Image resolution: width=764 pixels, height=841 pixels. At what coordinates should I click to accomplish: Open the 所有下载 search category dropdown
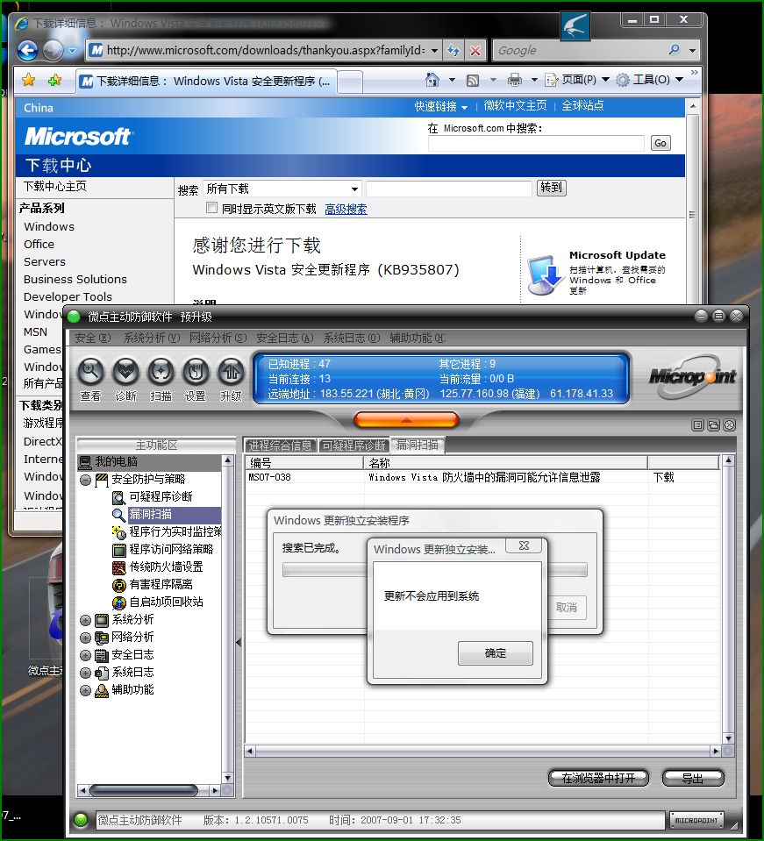point(354,189)
